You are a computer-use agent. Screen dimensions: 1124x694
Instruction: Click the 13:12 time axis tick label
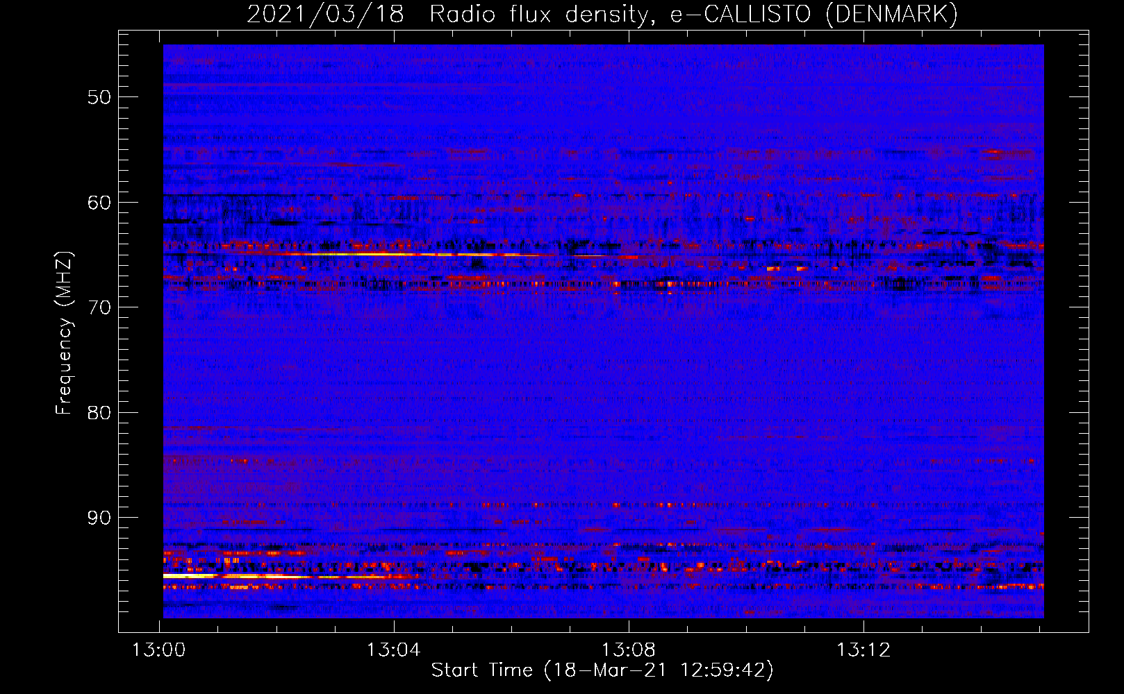pyautogui.click(x=863, y=650)
